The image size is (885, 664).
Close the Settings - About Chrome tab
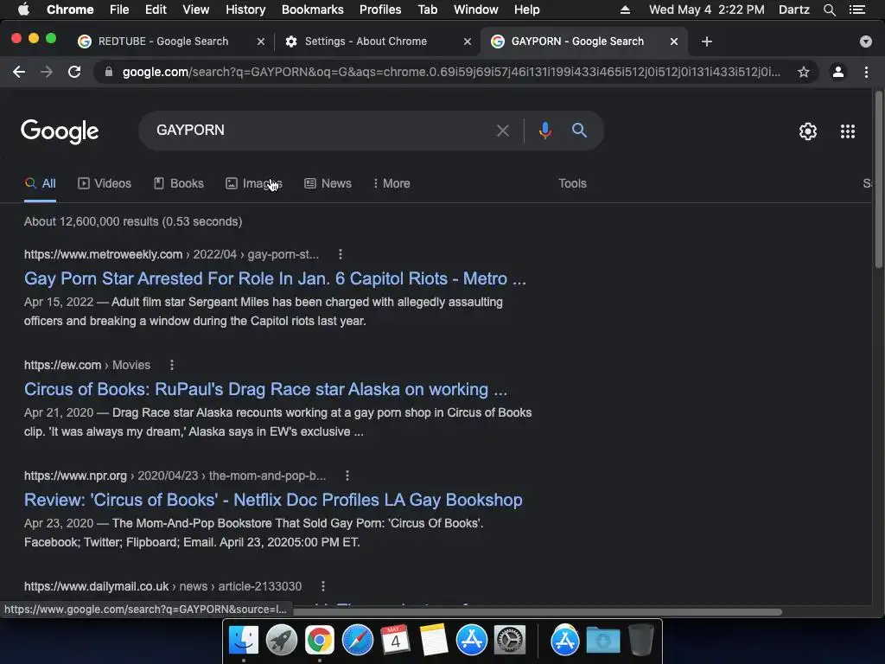pos(467,41)
